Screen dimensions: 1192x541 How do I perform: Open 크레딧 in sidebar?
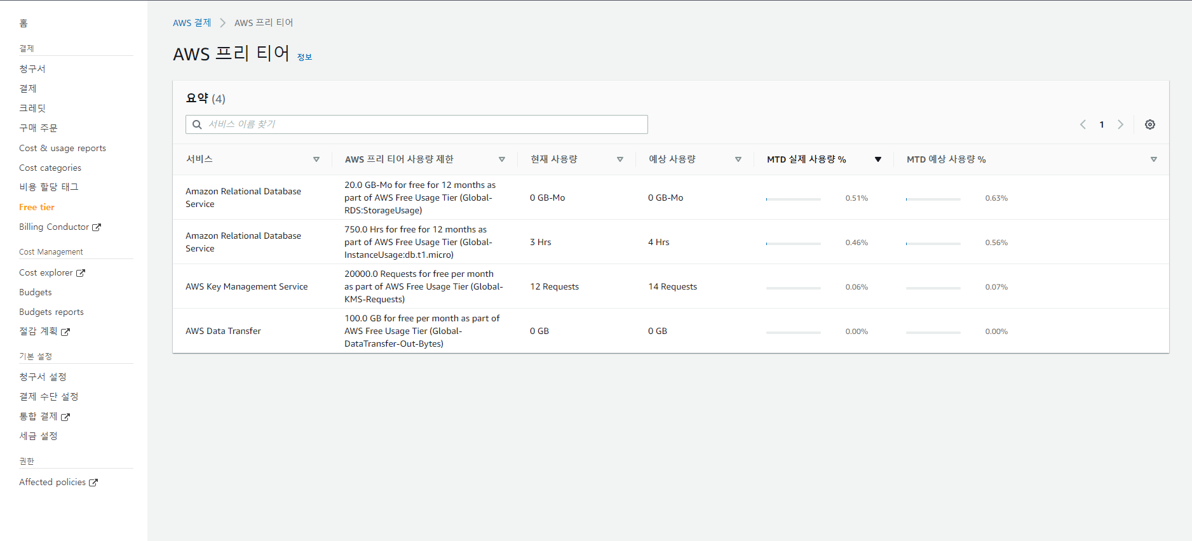32,108
